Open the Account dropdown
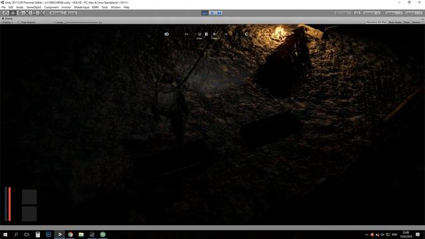The image size is (425, 239). tap(372, 13)
